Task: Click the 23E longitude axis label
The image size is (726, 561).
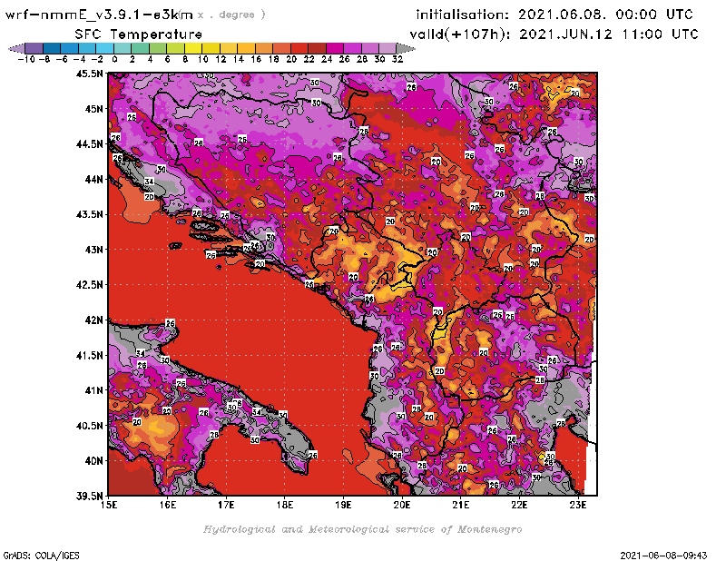Action: click(578, 505)
